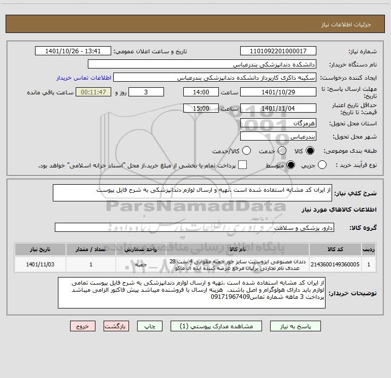Click the خروج exit button

[x=83, y=326]
